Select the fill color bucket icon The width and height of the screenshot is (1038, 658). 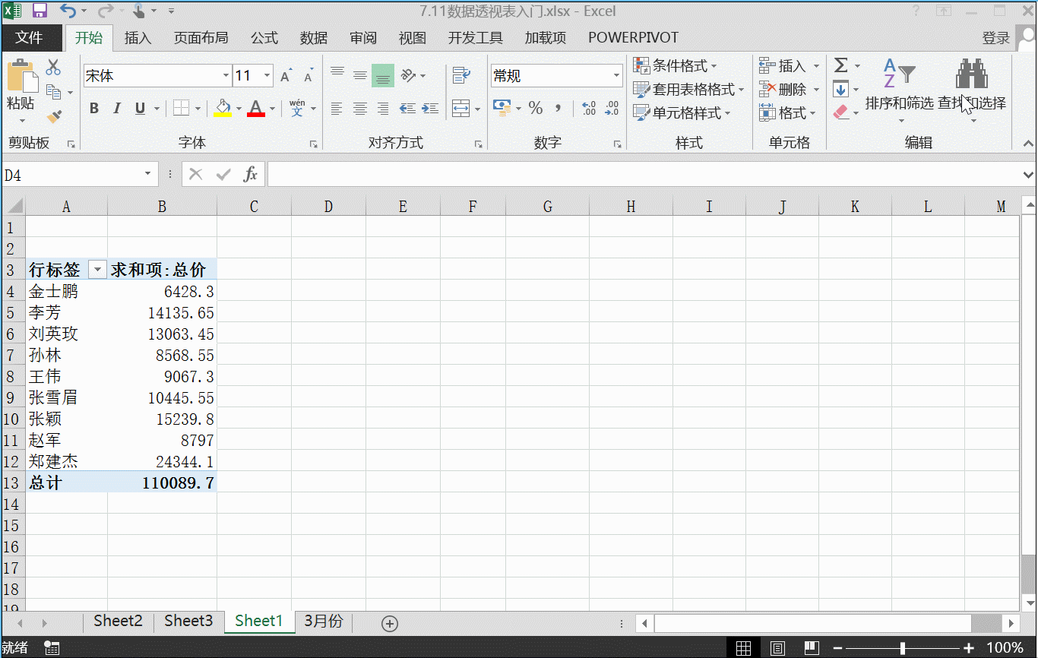click(221, 108)
